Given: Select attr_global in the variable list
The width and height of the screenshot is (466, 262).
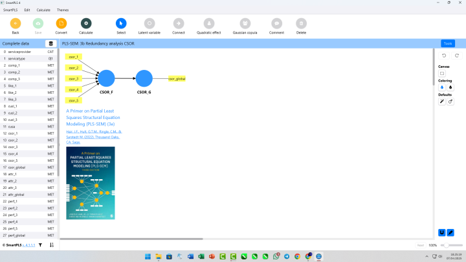Looking at the screenshot, I should tap(28, 195).
